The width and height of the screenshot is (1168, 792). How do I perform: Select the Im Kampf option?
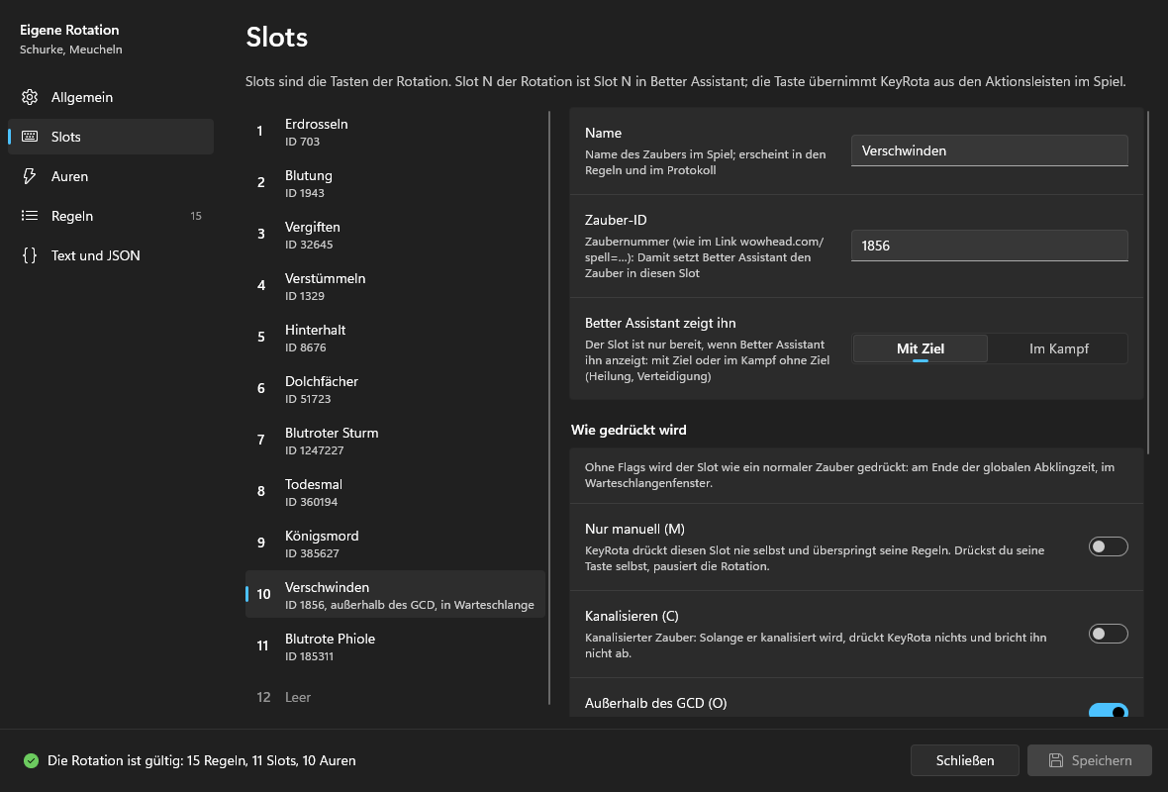[x=1058, y=347]
